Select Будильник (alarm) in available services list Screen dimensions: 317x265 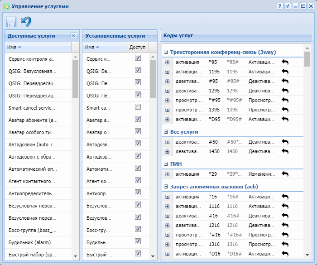point(30,242)
